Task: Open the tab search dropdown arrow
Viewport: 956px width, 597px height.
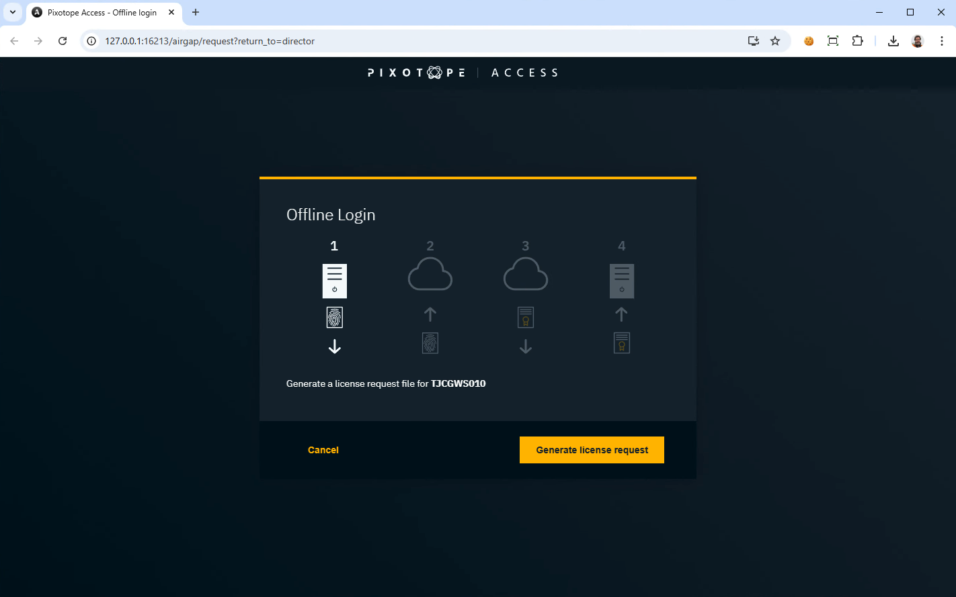Action: [11, 12]
